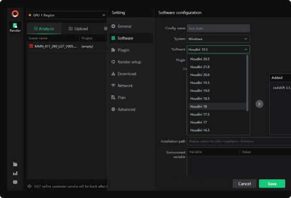This screenshot has width=291, height=198.
Task: Click the green Save button
Action: click(272, 183)
